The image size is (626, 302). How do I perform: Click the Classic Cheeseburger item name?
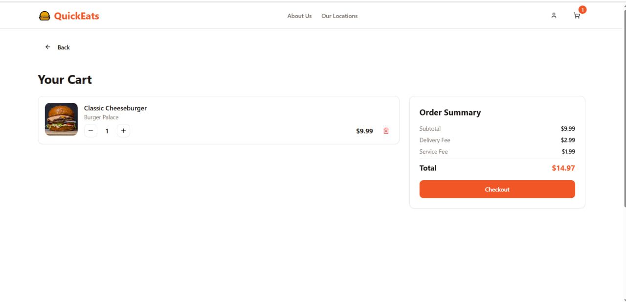pyautogui.click(x=115, y=108)
